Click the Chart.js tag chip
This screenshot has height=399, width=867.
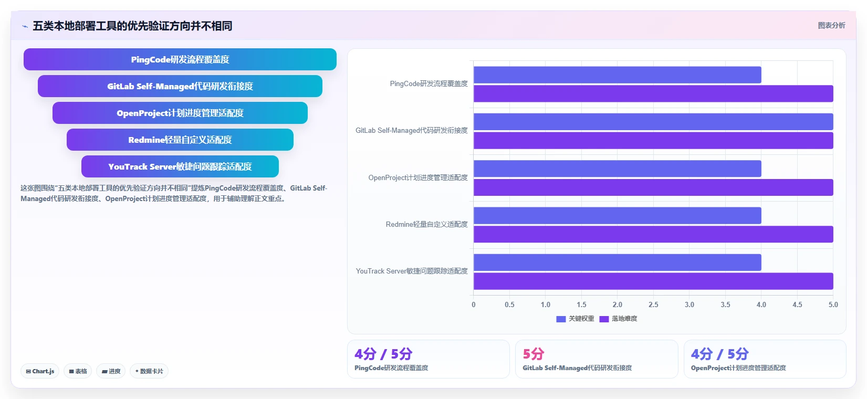point(40,371)
